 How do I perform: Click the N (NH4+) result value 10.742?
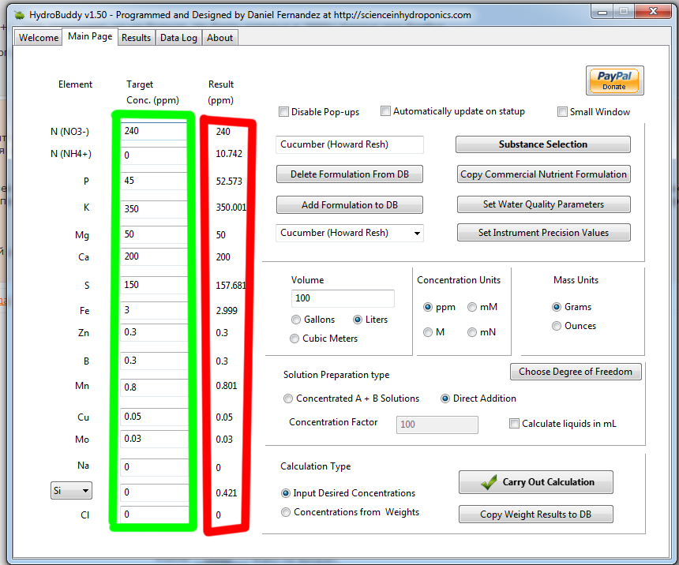[229, 154]
